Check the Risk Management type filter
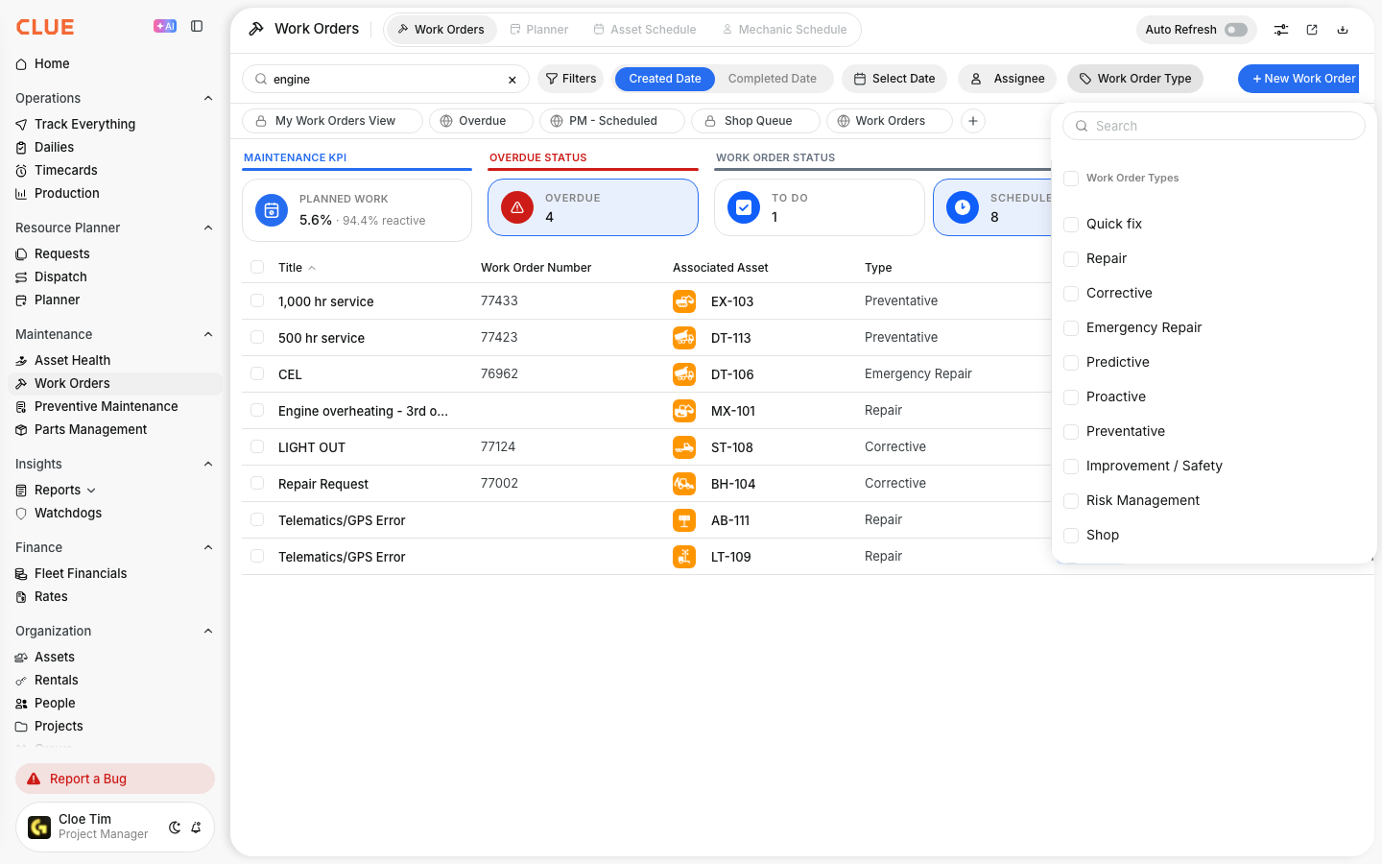This screenshot has height=864, width=1382. tap(1071, 501)
